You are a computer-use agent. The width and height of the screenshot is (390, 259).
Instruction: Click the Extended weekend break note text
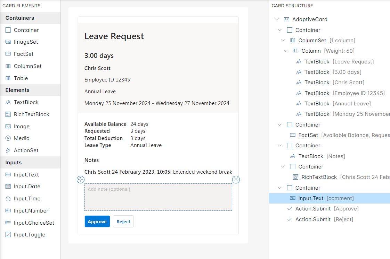click(x=202, y=172)
